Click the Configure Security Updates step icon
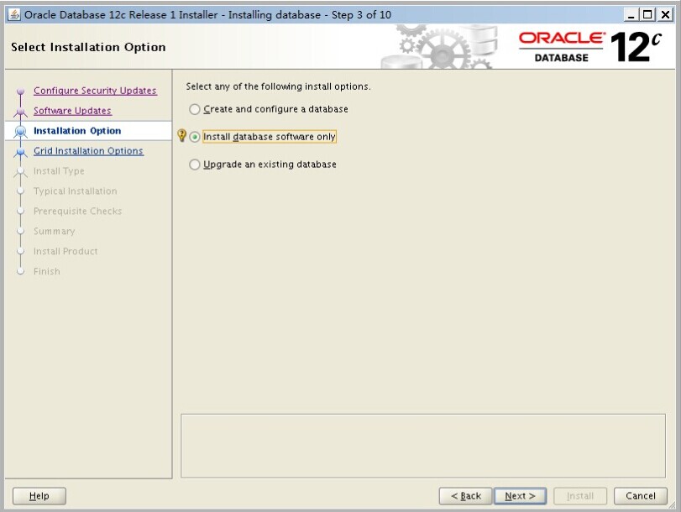The width and height of the screenshot is (681, 512). click(21, 91)
